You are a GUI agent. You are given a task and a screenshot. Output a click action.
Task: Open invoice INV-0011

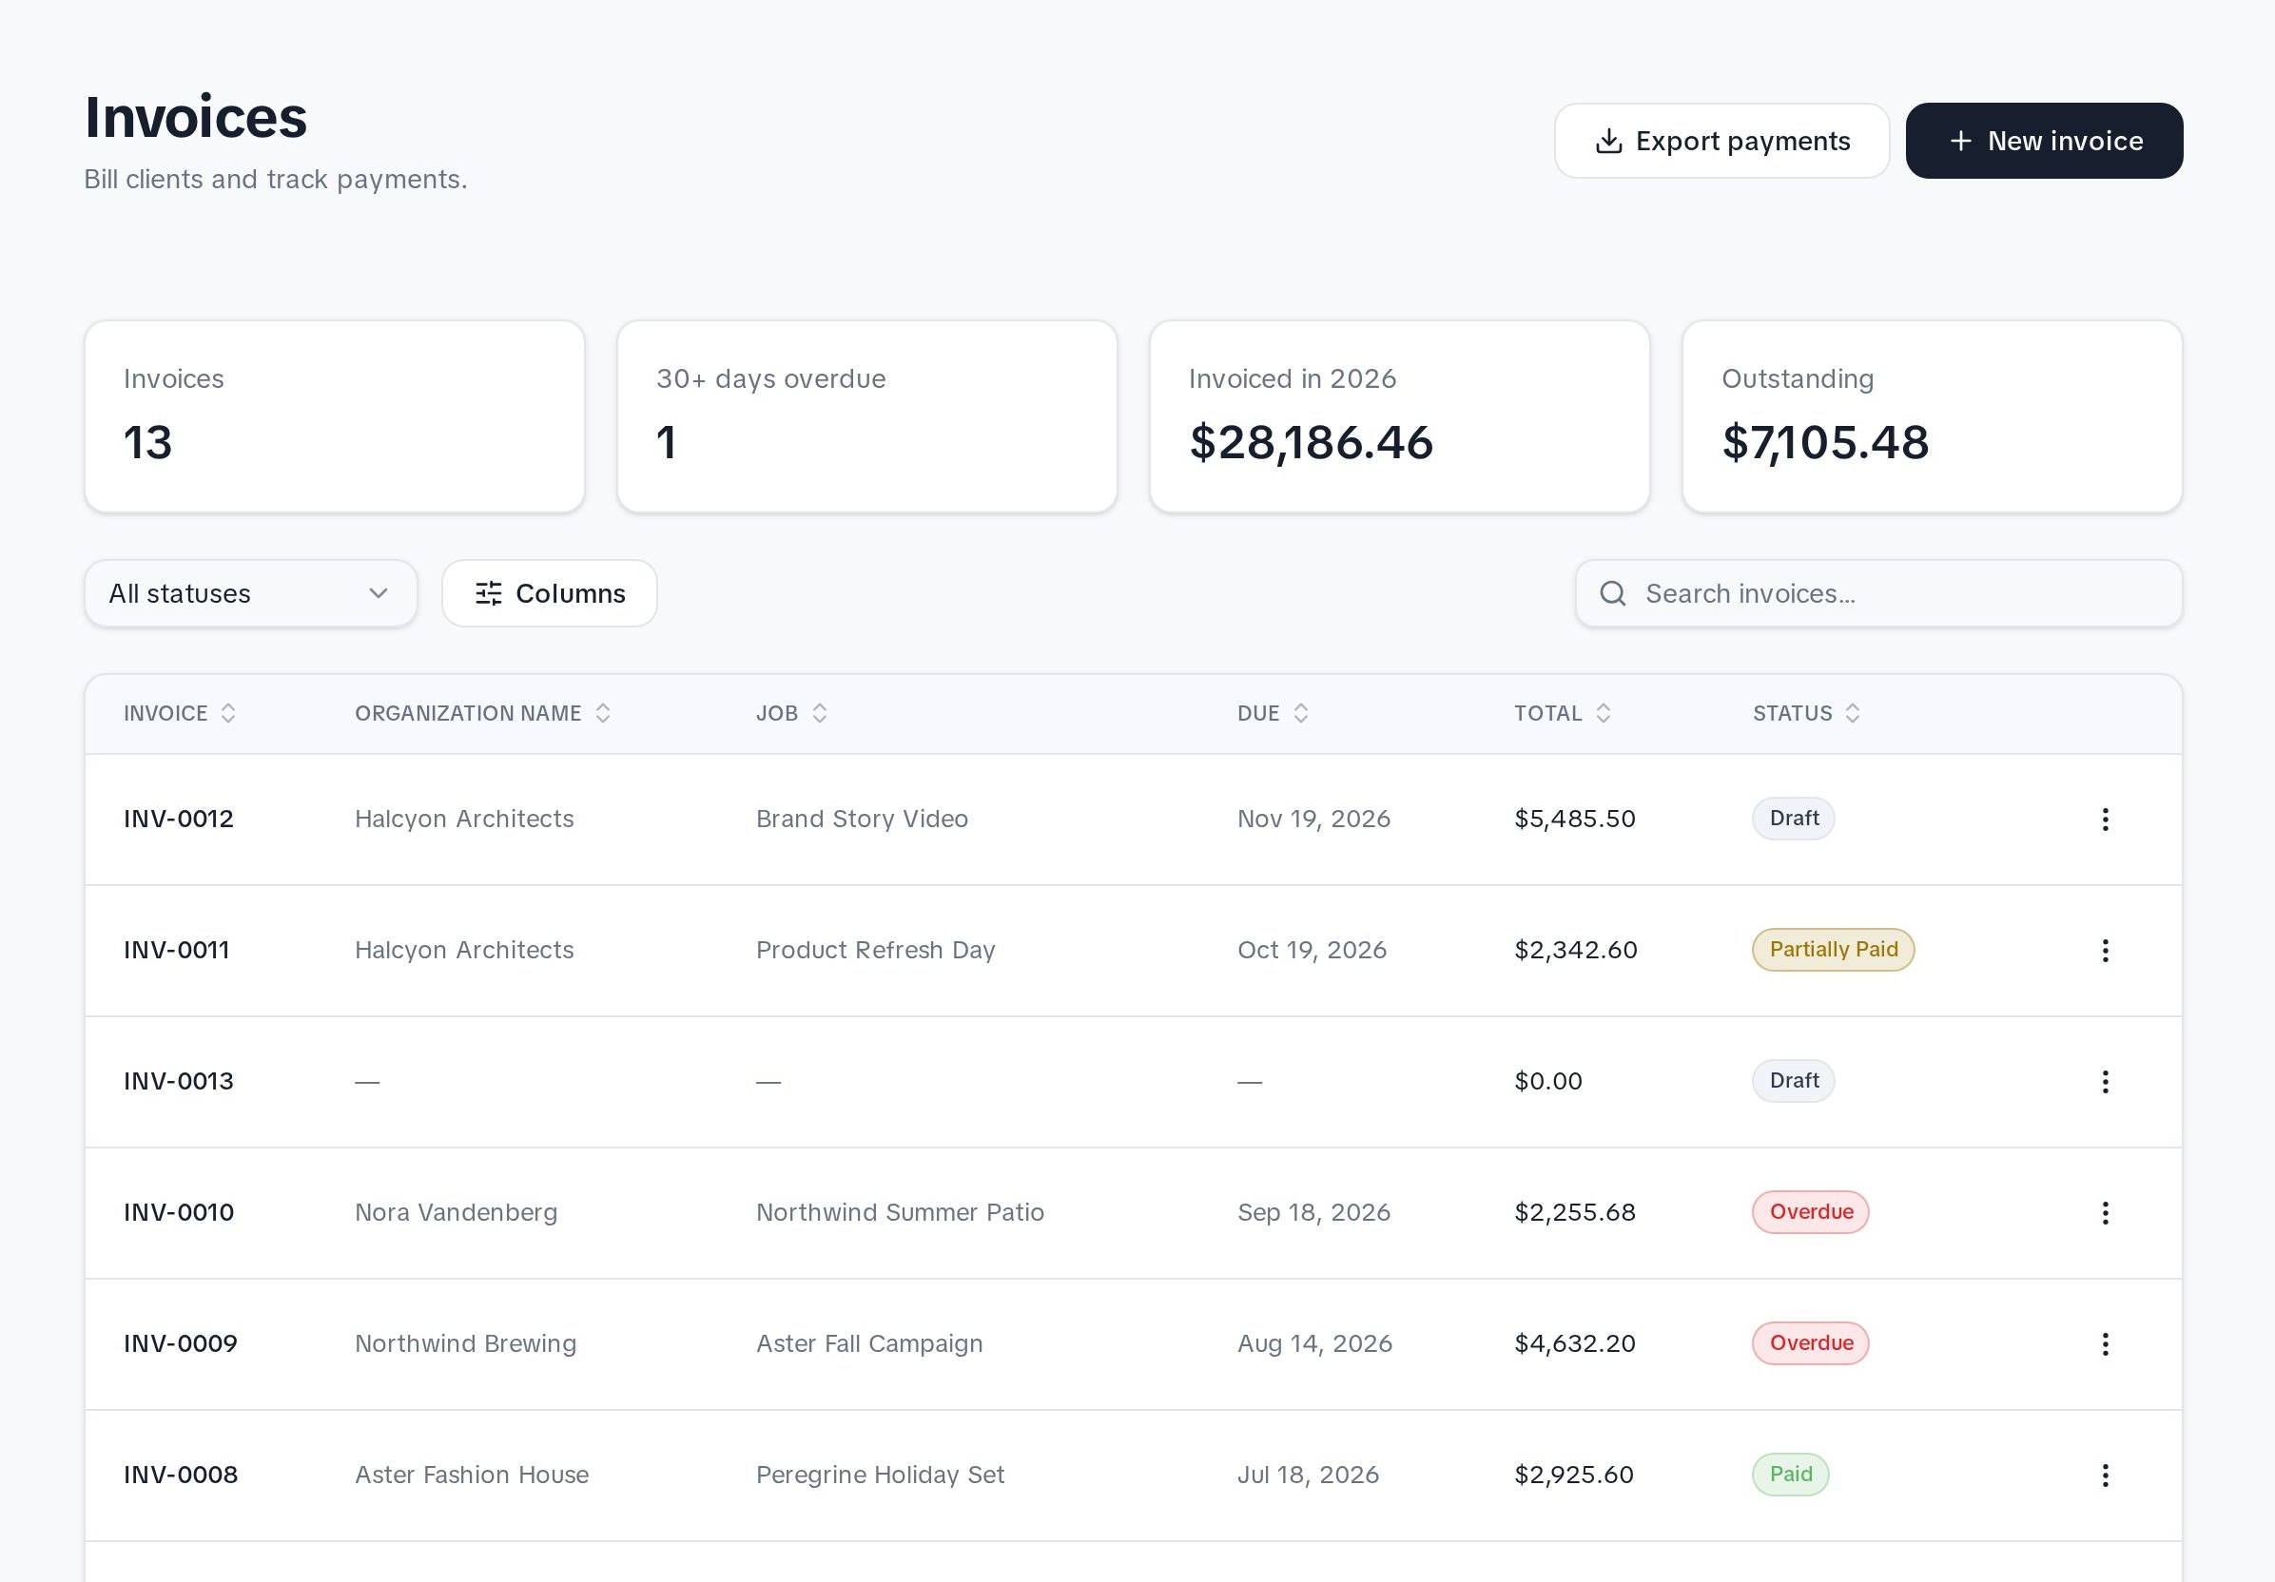pyautogui.click(x=176, y=950)
